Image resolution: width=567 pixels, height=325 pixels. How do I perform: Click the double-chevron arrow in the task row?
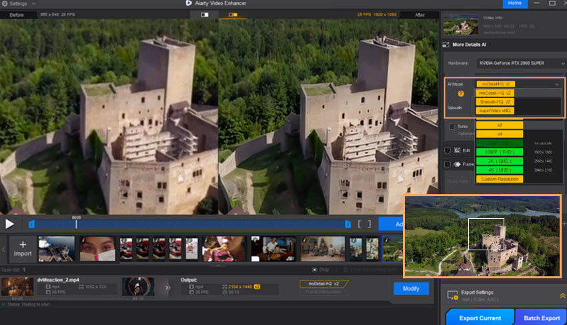pyautogui.click(x=167, y=288)
